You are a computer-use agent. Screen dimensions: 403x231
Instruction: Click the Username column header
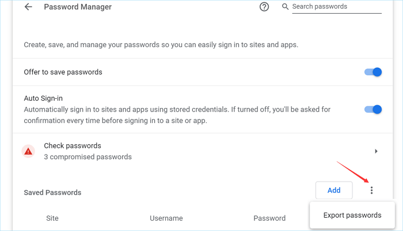click(x=166, y=218)
